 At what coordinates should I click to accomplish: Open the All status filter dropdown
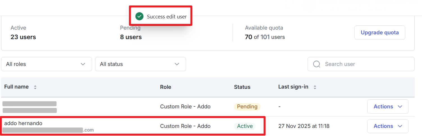tap(140, 64)
